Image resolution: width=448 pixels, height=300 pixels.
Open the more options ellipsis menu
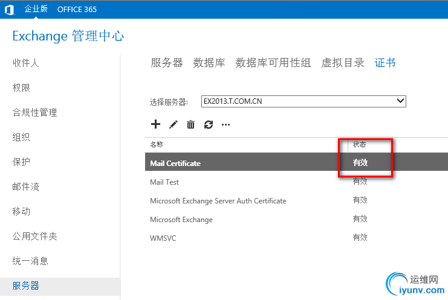coord(226,125)
